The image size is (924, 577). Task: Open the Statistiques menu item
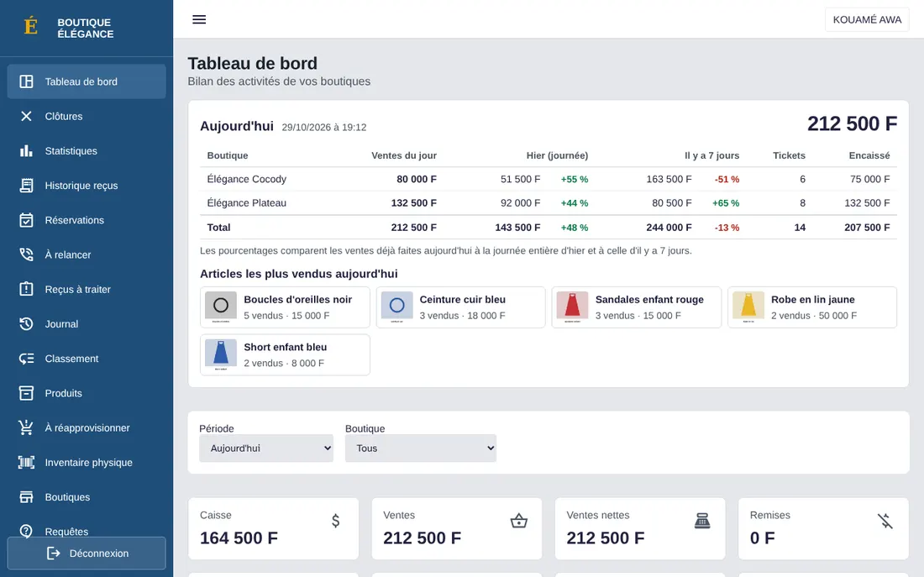click(87, 151)
